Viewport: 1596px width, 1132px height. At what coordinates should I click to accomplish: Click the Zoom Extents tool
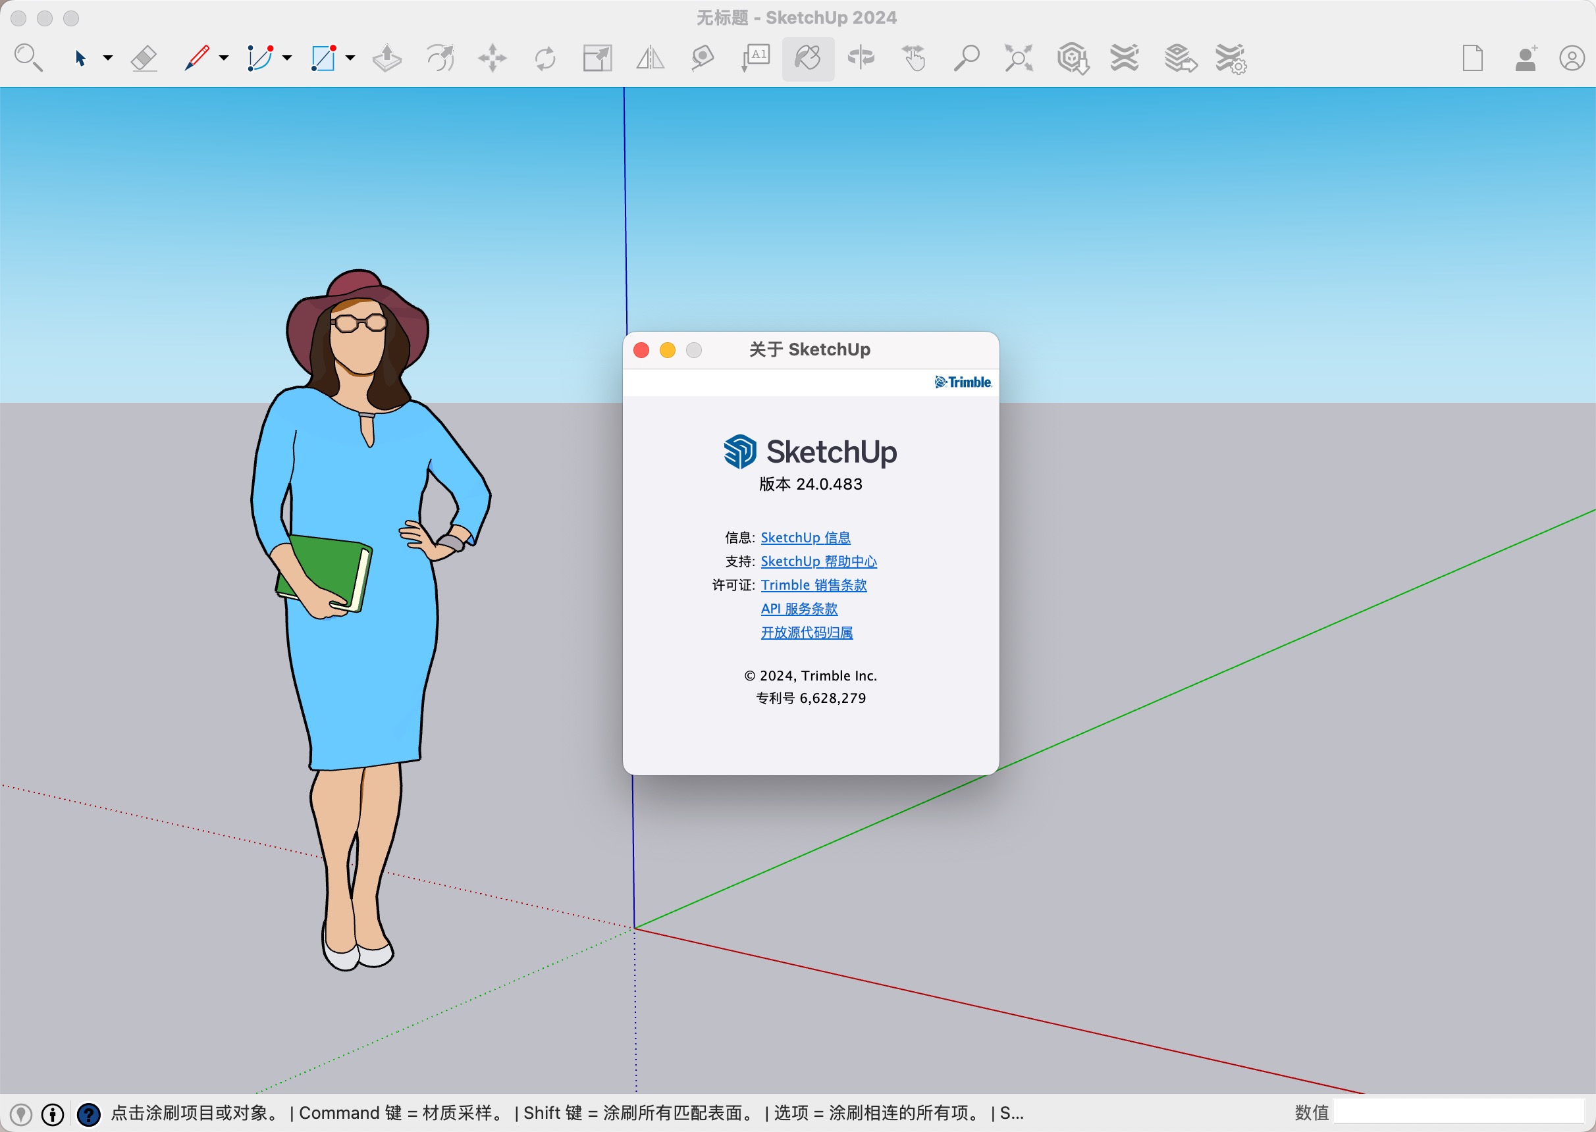[1019, 58]
